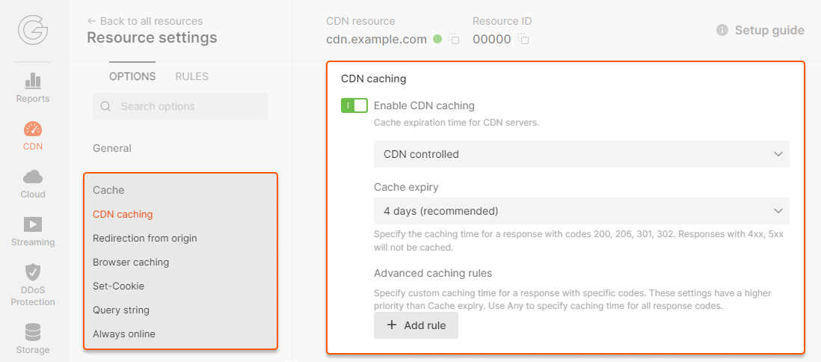
Task: Select Browser caching in Cache options
Action: [131, 262]
